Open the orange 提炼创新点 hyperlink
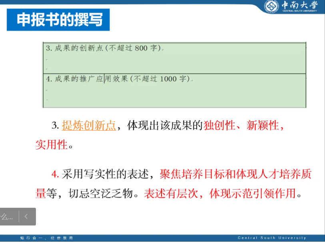The height and width of the screenshot is (242, 325). click(89, 126)
